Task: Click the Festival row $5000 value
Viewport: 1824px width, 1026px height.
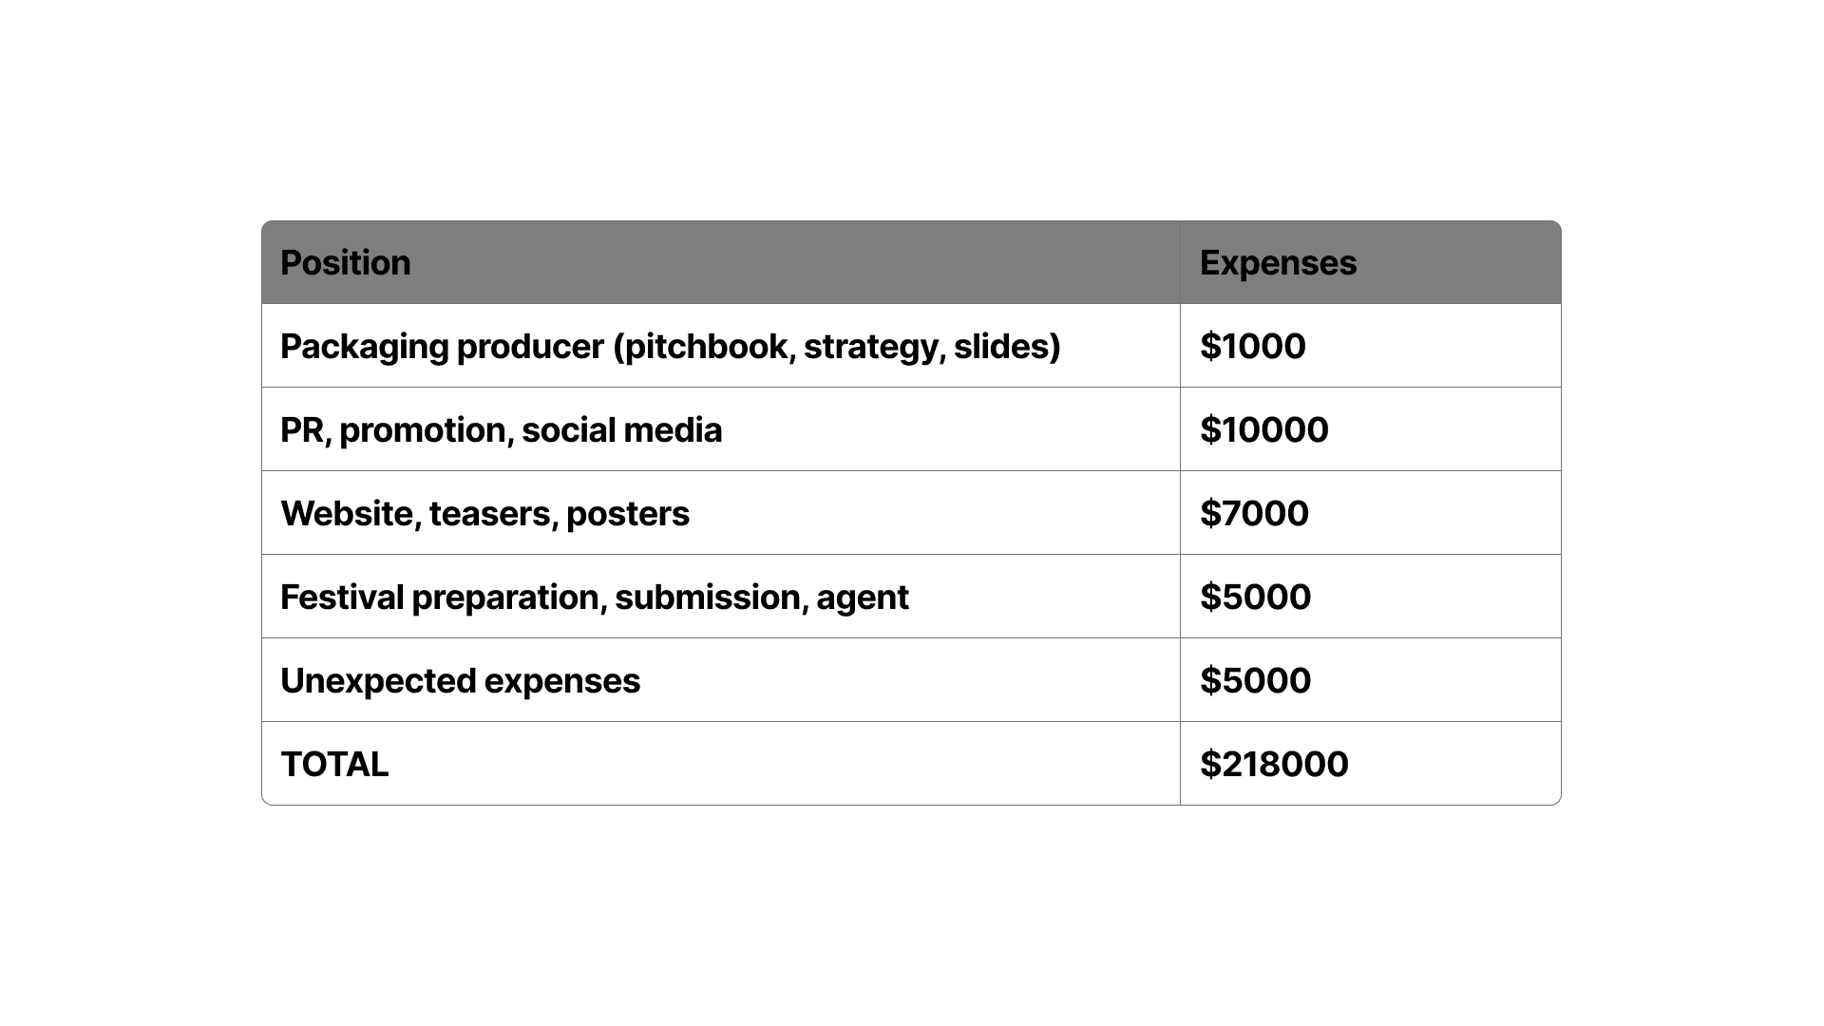Action: [1255, 598]
